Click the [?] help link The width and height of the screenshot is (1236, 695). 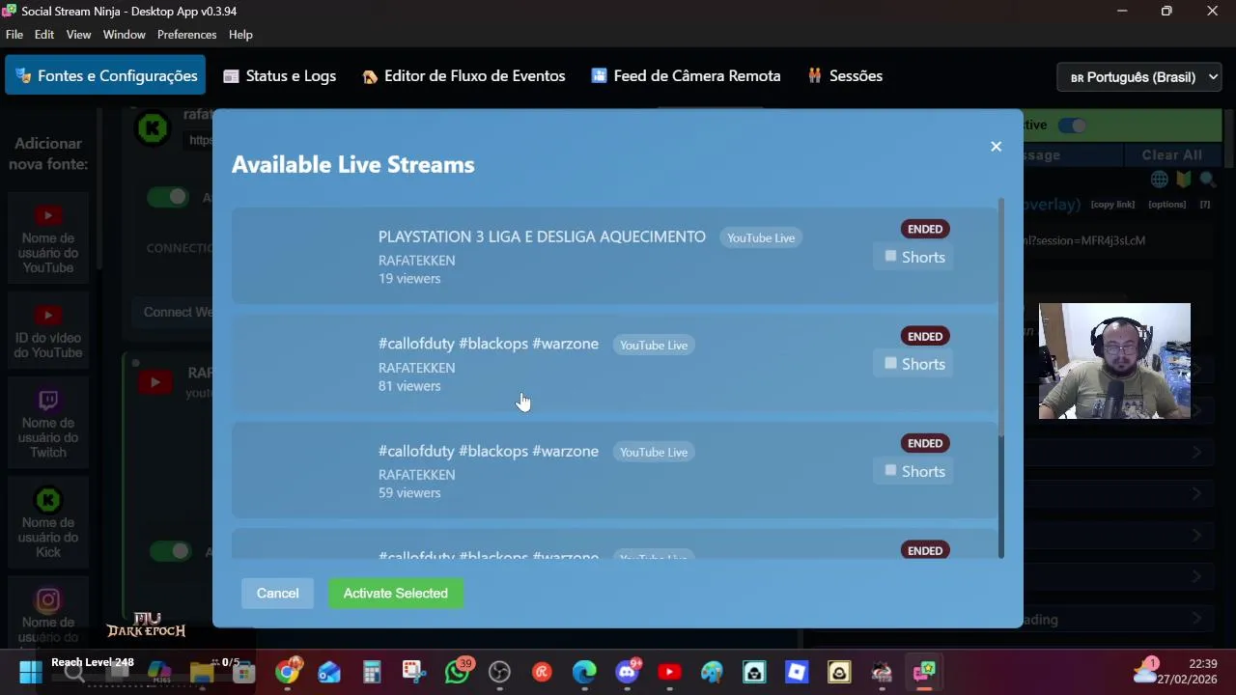[1205, 205]
